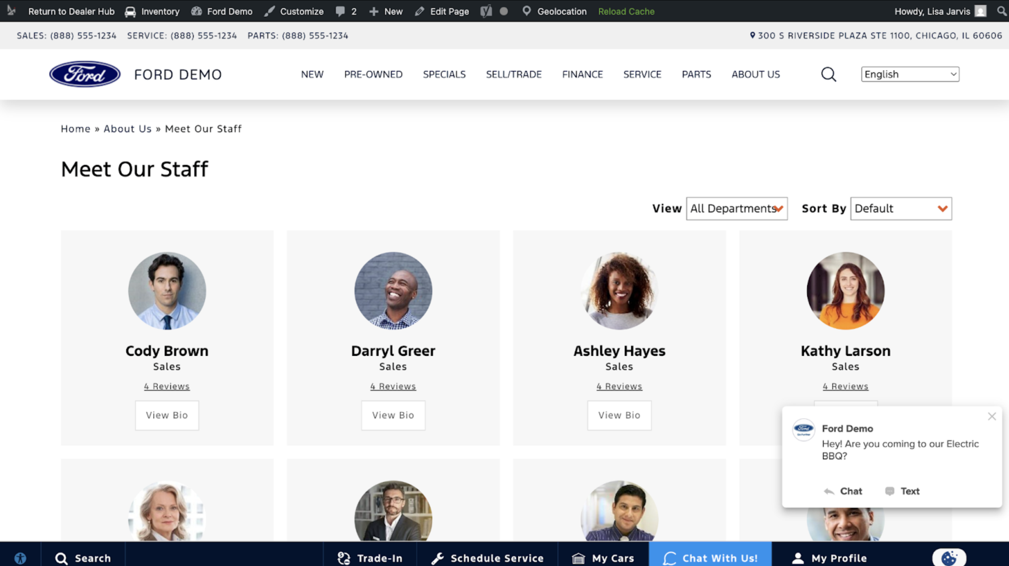This screenshot has width=1009, height=566.
Task: Open the NEW menu
Action: point(312,74)
